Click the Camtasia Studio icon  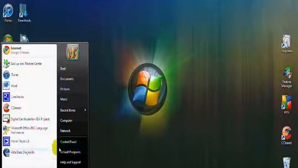click(6, 97)
